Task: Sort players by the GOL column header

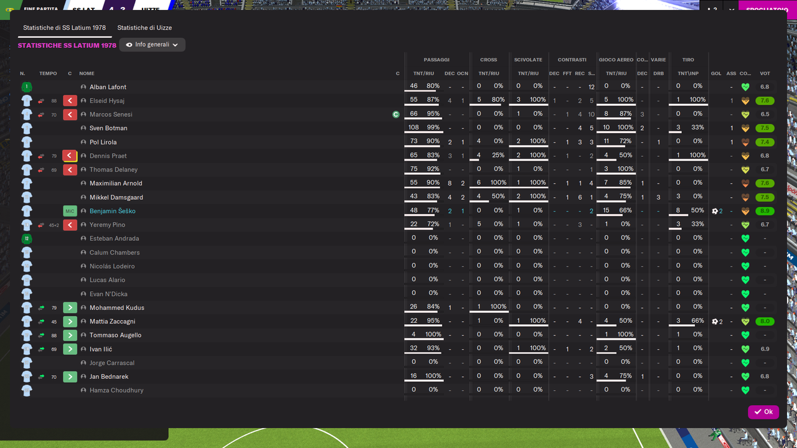Action: [716, 73]
